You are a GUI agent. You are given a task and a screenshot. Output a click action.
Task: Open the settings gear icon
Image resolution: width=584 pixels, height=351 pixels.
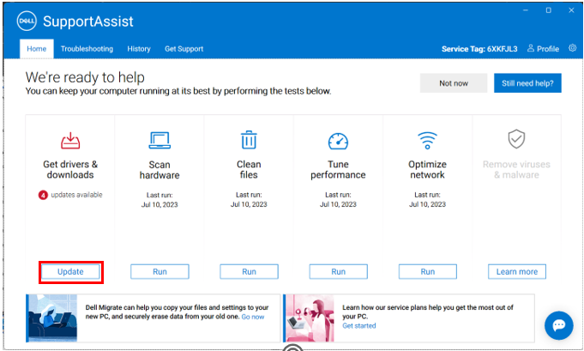point(573,48)
